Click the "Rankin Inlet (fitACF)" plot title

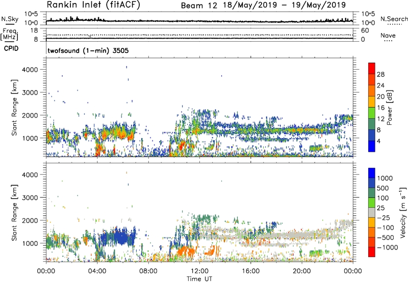(x=93, y=5)
